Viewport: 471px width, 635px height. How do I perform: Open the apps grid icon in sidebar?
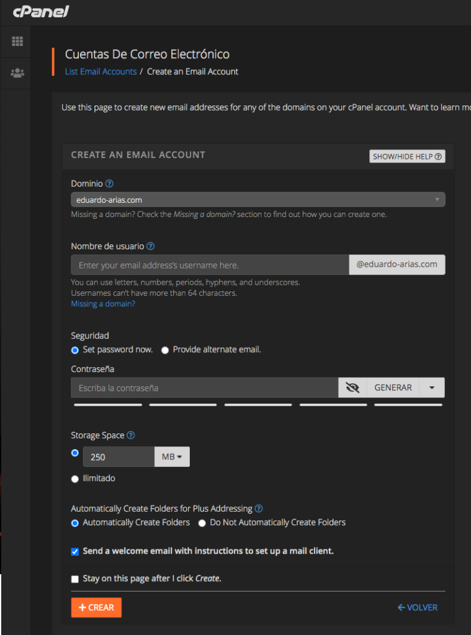coord(17,42)
